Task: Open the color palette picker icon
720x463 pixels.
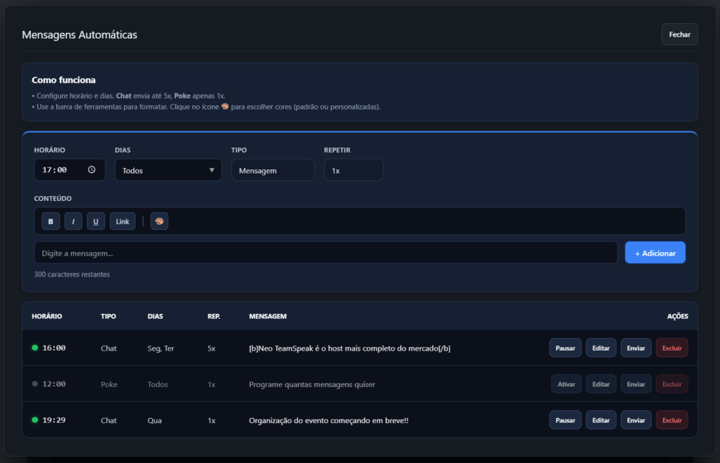Action: coord(159,221)
